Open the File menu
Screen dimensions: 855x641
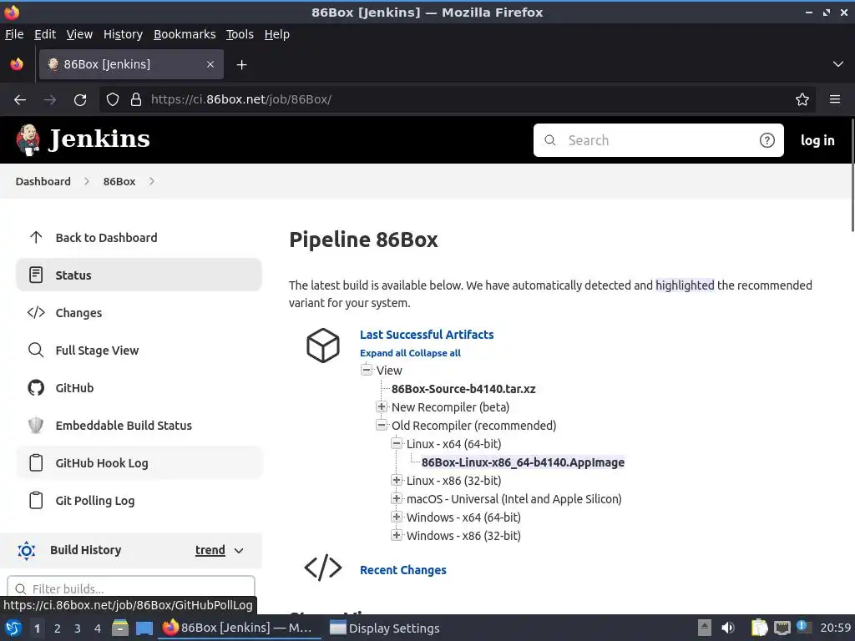point(14,34)
